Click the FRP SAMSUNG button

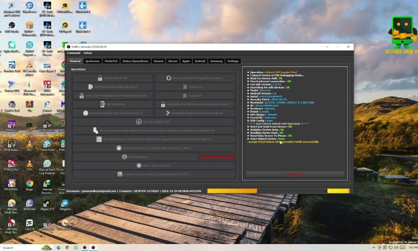(x=113, y=104)
